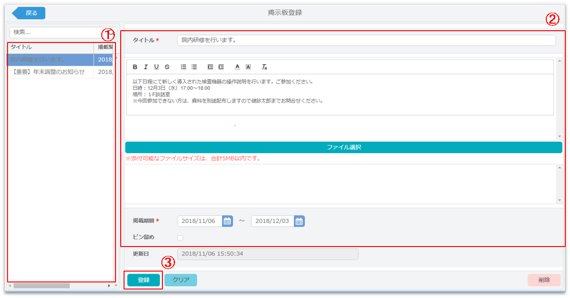Open the text background color picker
The image size is (570, 298).
[248, 67]
